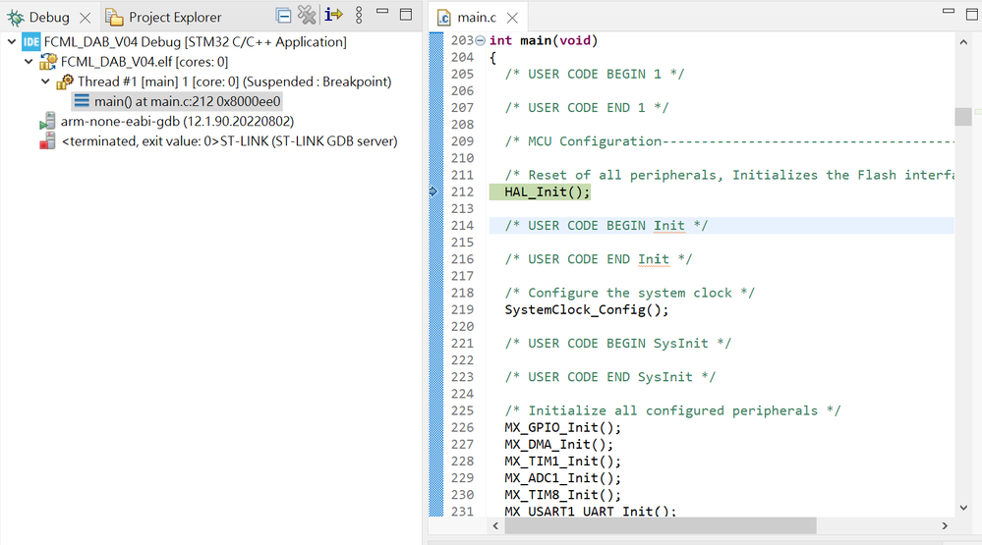Image resolution: width=982 pixels, height=545 pixels.
Task: Toggle Instruction Stepping Mode icon
Action: pyautogui.click(x=333, y=15)
